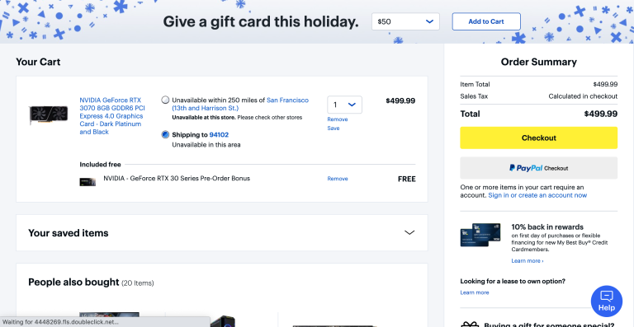This screenshot has width=634, height=327.
Task: Open the item quantity dropdown
Action: (x=344, y=105)
